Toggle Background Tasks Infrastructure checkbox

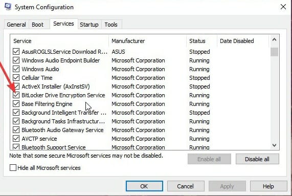(x=16, y=121)
